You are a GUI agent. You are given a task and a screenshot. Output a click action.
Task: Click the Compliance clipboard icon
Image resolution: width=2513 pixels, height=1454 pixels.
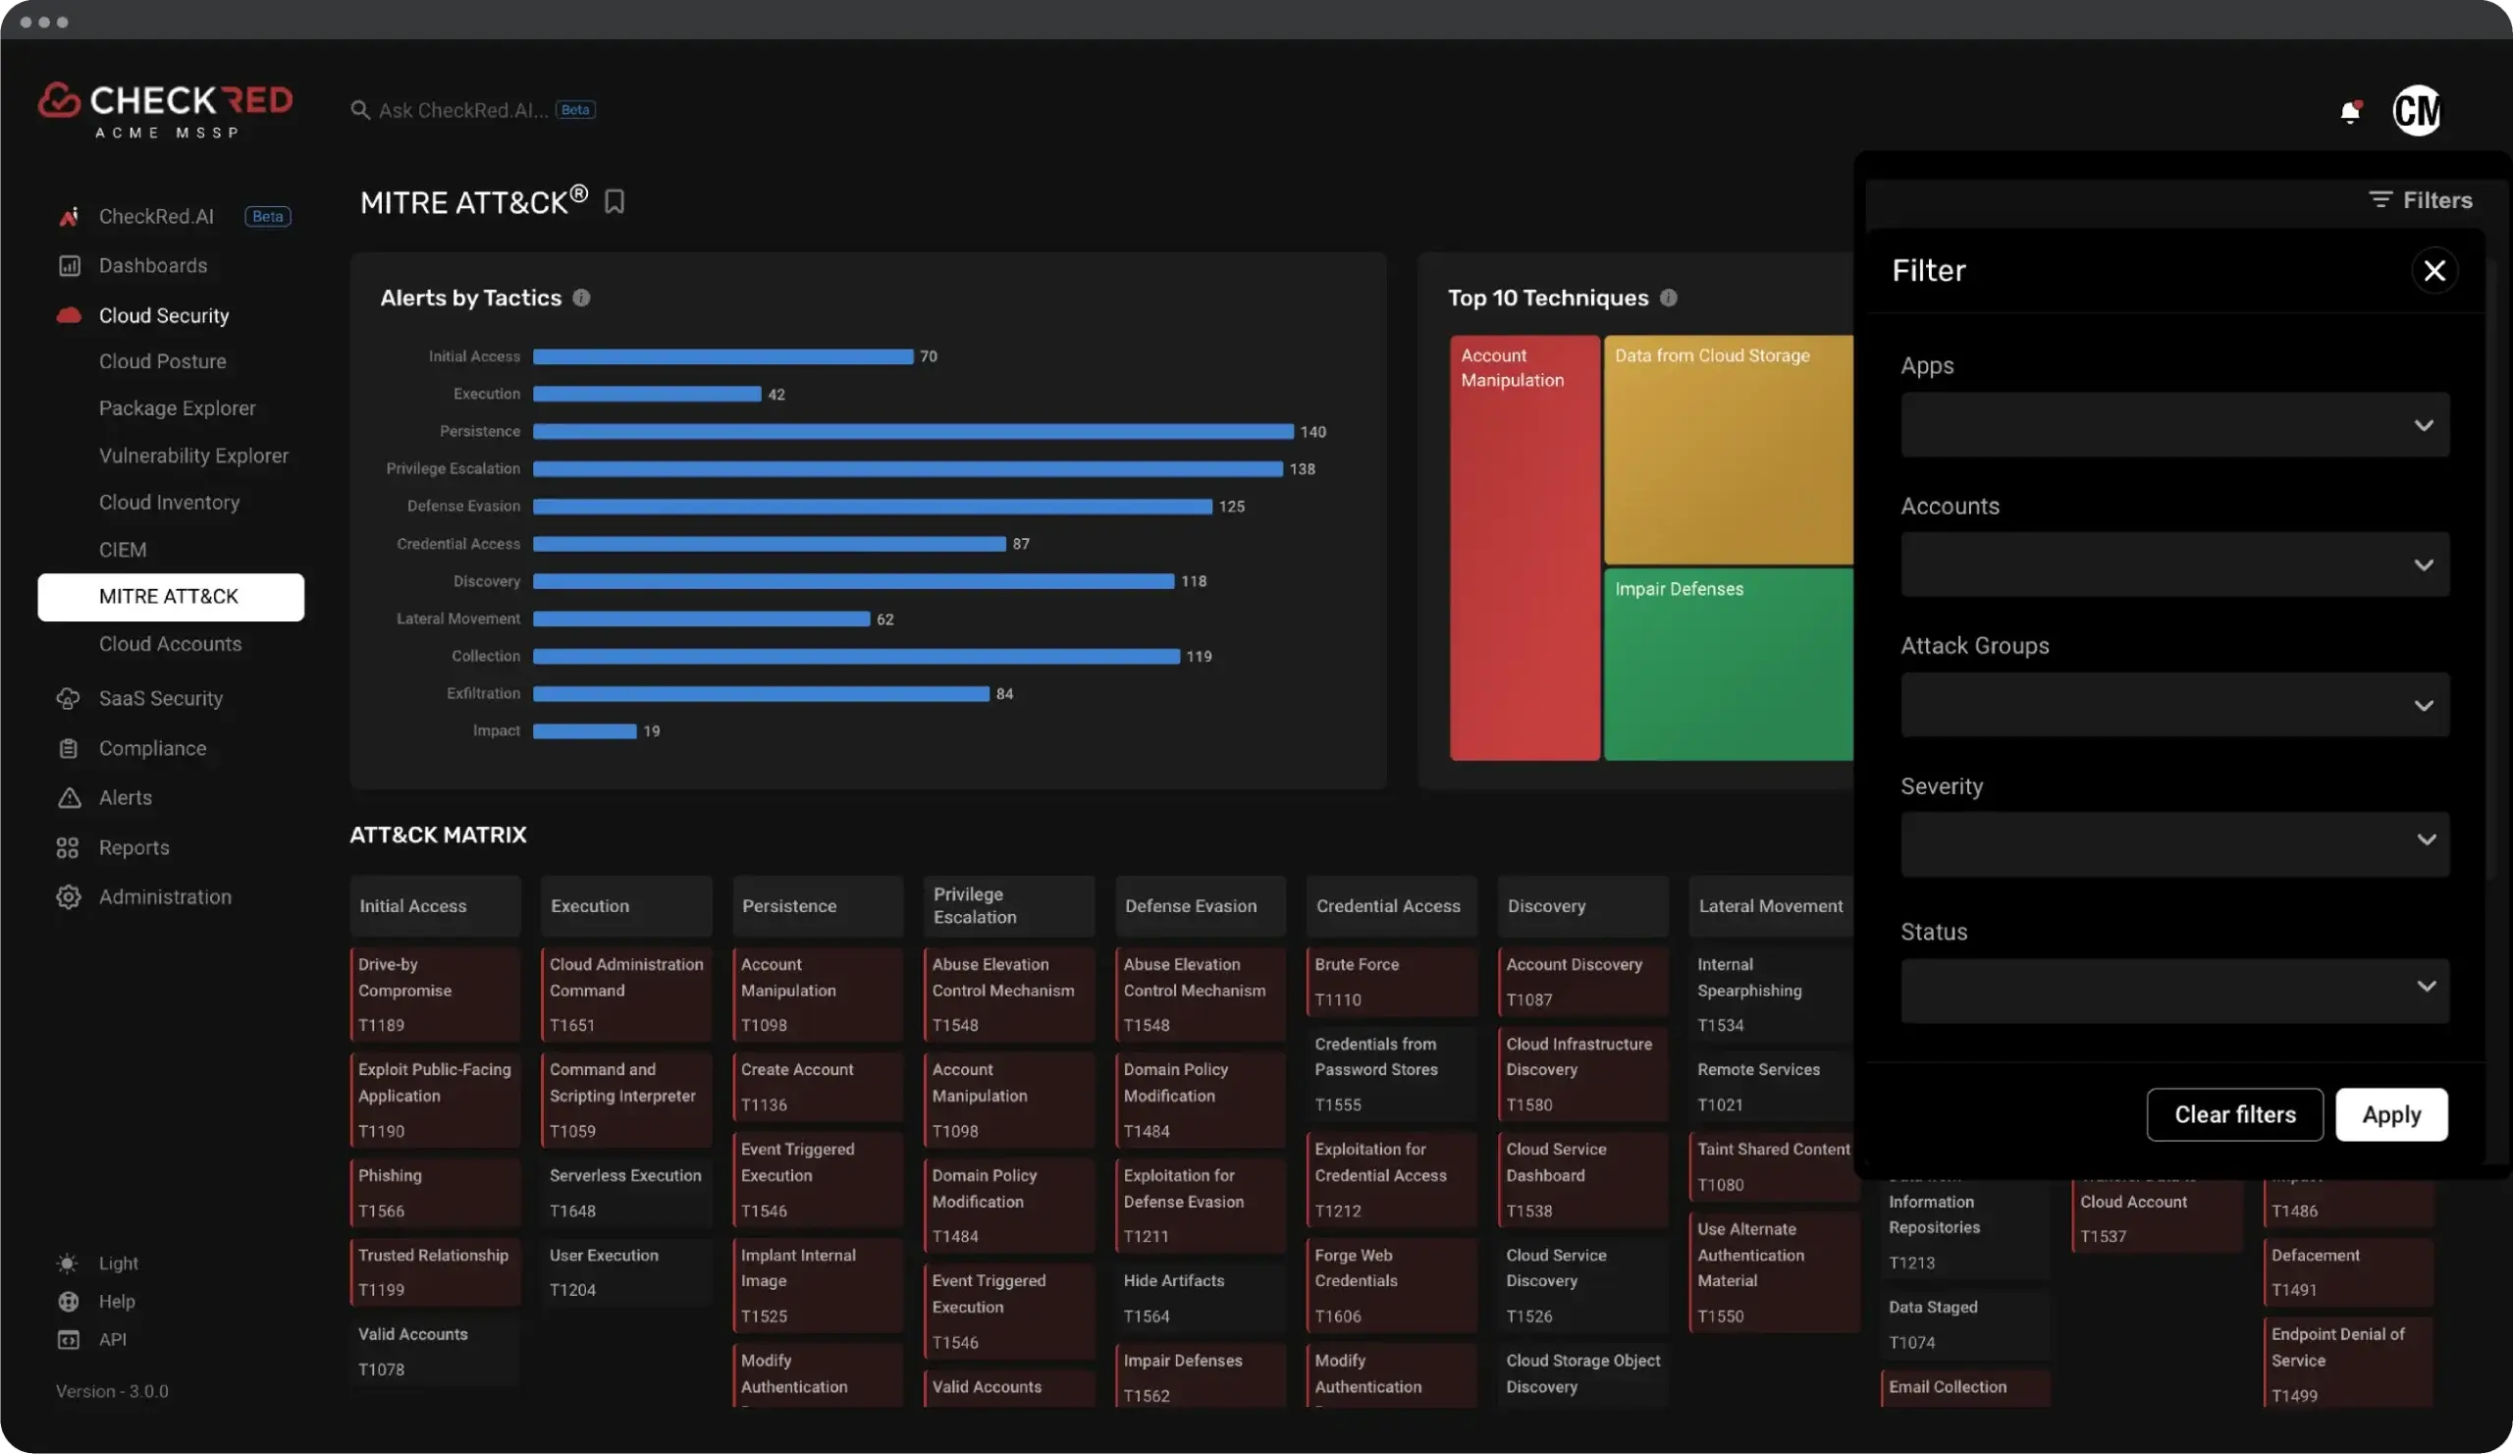[68, 748]
